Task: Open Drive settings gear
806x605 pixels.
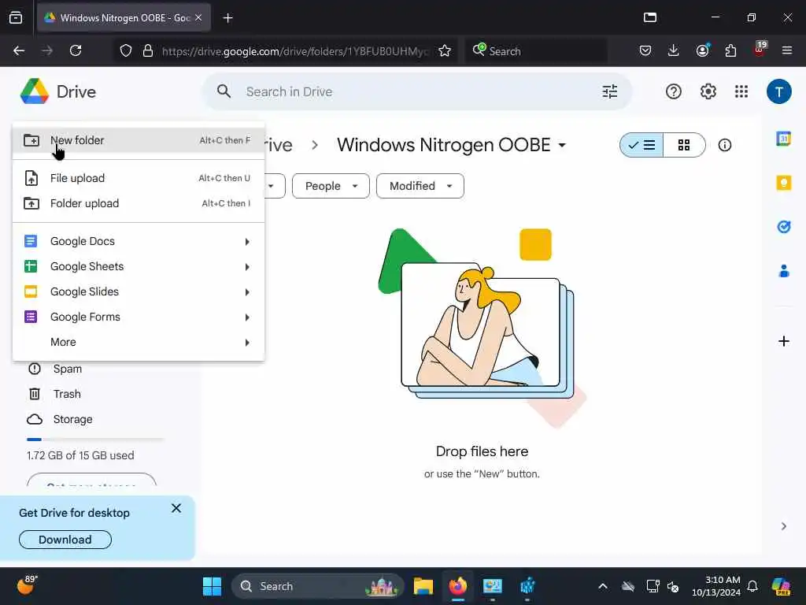Action: tap(708, 91)
